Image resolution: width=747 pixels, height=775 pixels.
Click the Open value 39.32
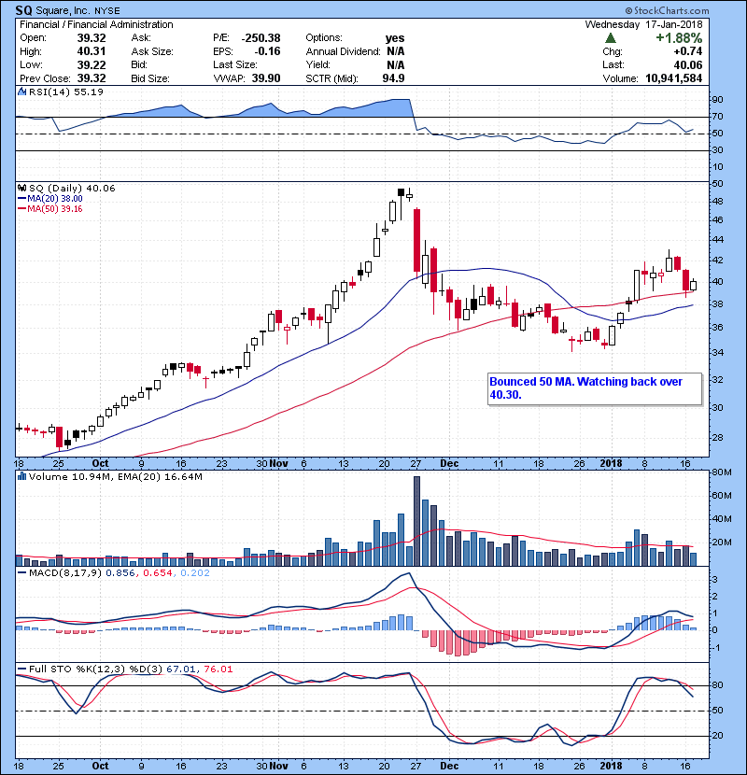tap(92, 38)
